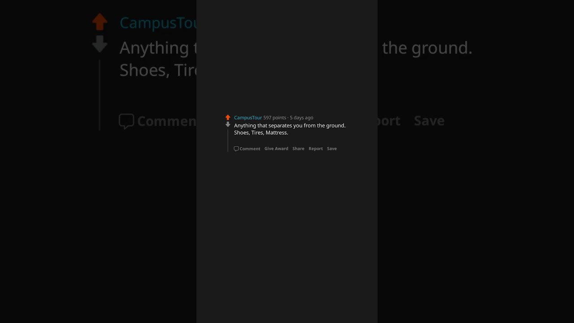Open the small CampusTour username link

[x=248, y=118]
